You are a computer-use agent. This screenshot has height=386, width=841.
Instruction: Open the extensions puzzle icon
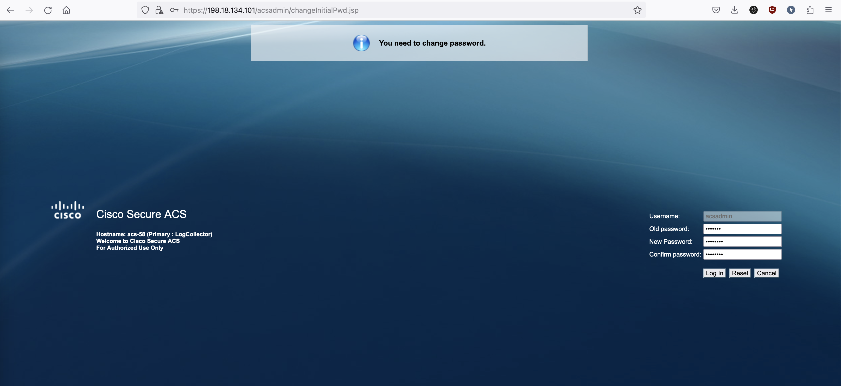810,10
